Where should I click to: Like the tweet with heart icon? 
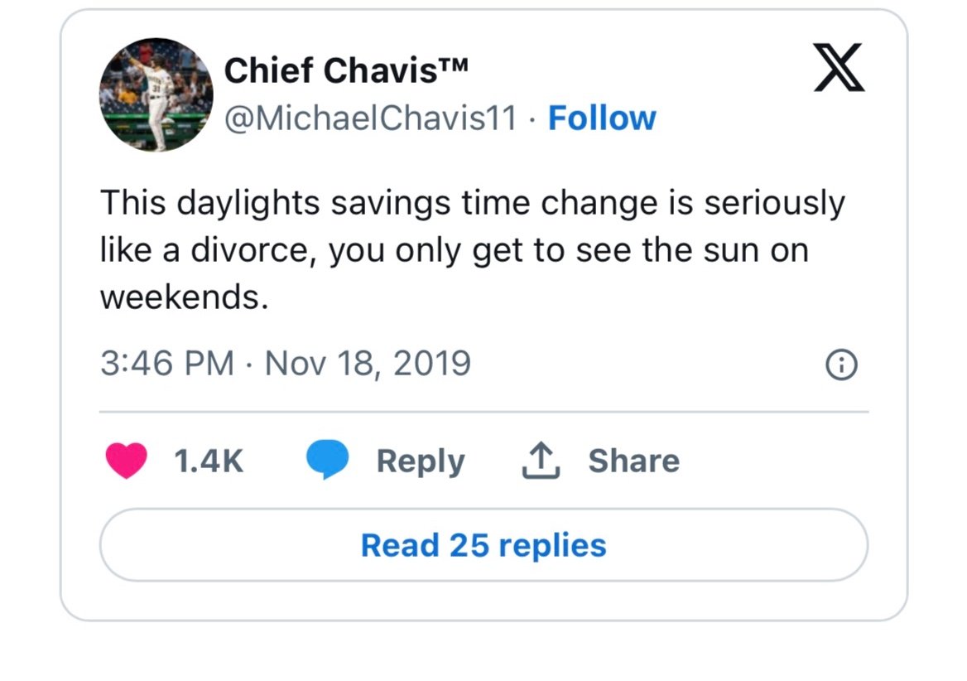coord(127,460)
